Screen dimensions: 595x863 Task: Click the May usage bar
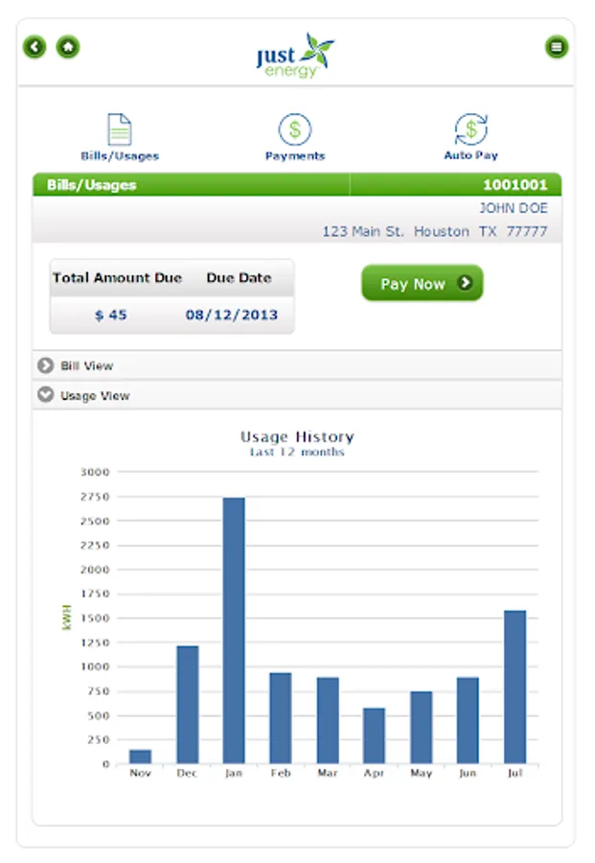point(422,728)
